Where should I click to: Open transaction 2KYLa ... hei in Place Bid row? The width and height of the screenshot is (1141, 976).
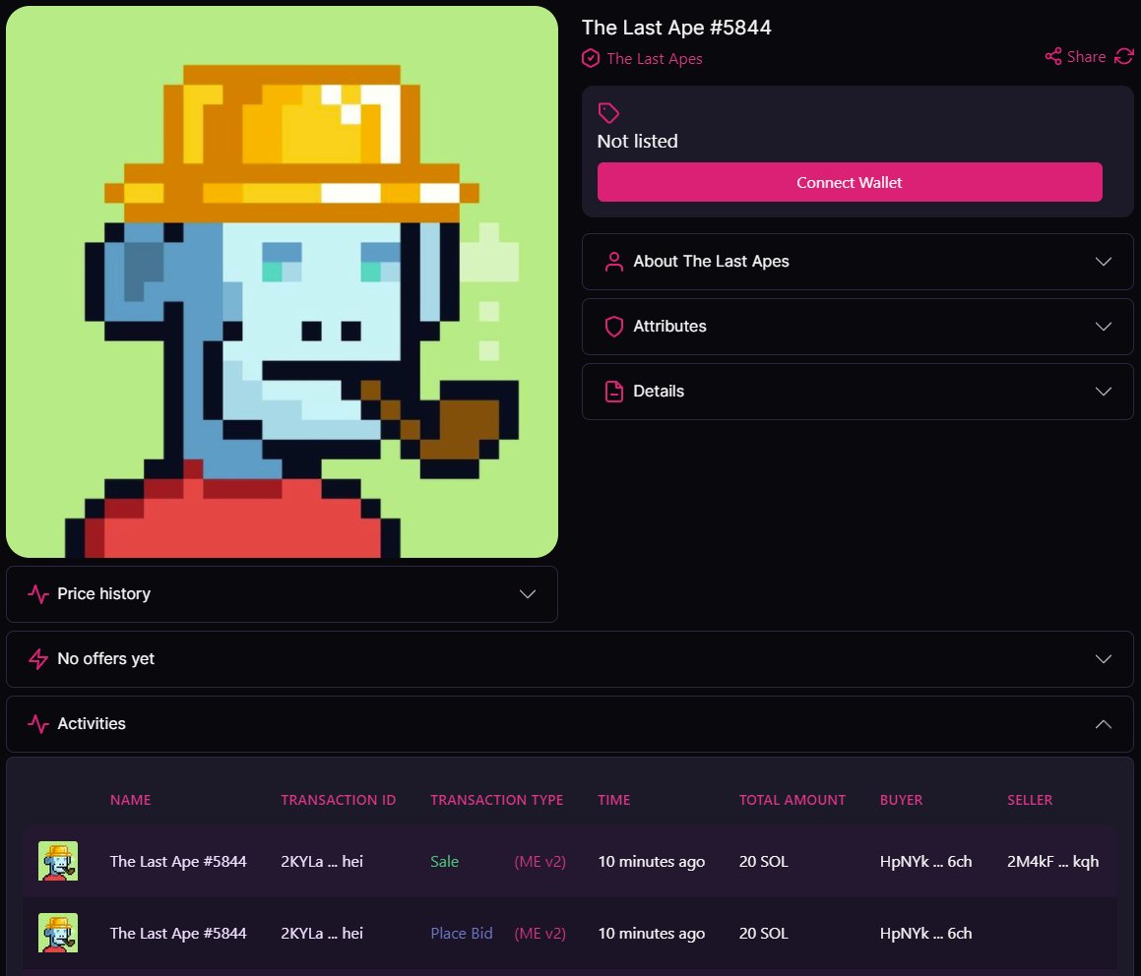(x=322, y=933)
